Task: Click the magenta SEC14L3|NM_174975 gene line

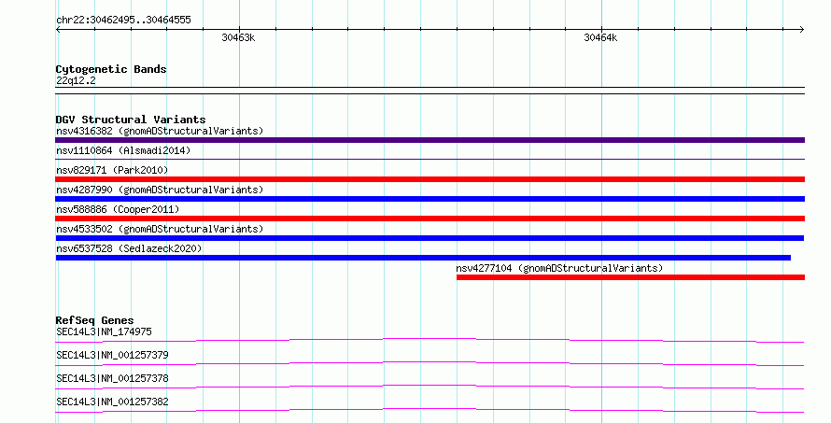Action: pos(430,340)
